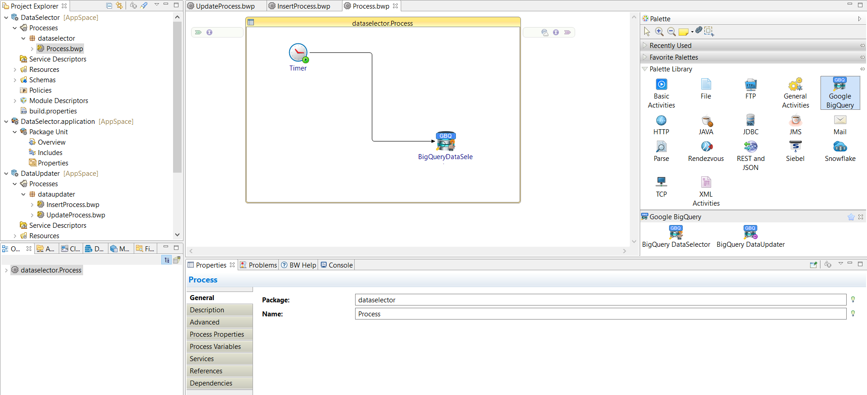This screenshot has height=395, width=867.
Task: Open the Console tab
Action: click(337, 265)
